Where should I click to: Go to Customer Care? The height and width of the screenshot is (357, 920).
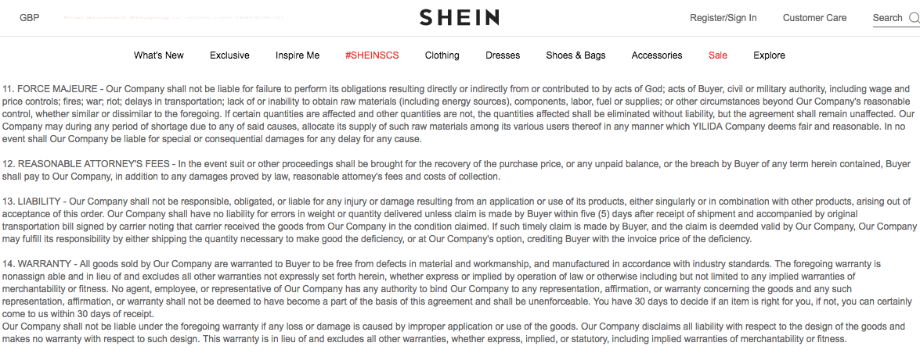click(814, 18)
